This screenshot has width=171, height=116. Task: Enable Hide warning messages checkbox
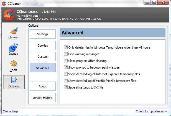coord(66,54)
